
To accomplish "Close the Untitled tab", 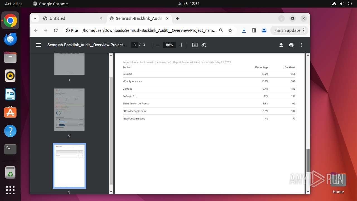I will coord(101,18).
